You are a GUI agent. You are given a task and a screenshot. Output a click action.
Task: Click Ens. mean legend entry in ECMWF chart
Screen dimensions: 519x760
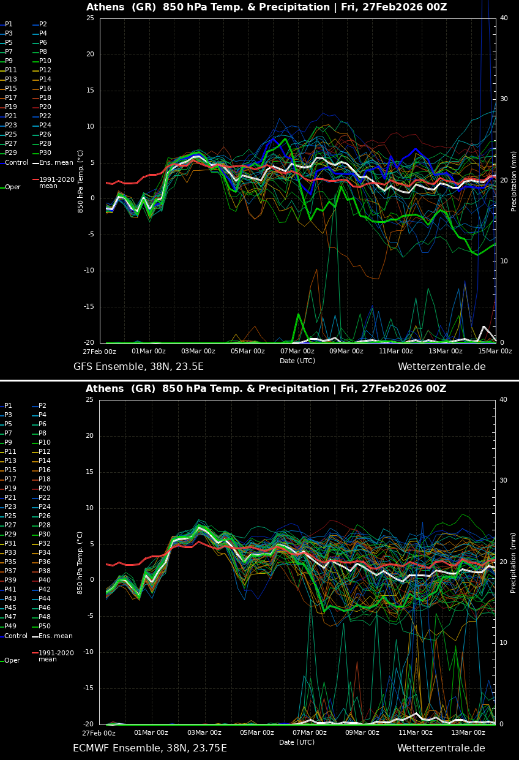point(56,636)
